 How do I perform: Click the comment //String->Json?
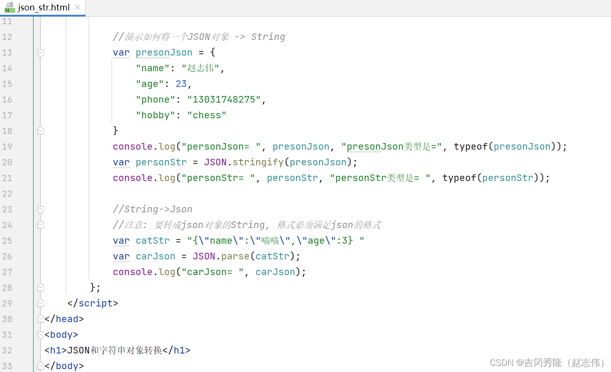153,209
